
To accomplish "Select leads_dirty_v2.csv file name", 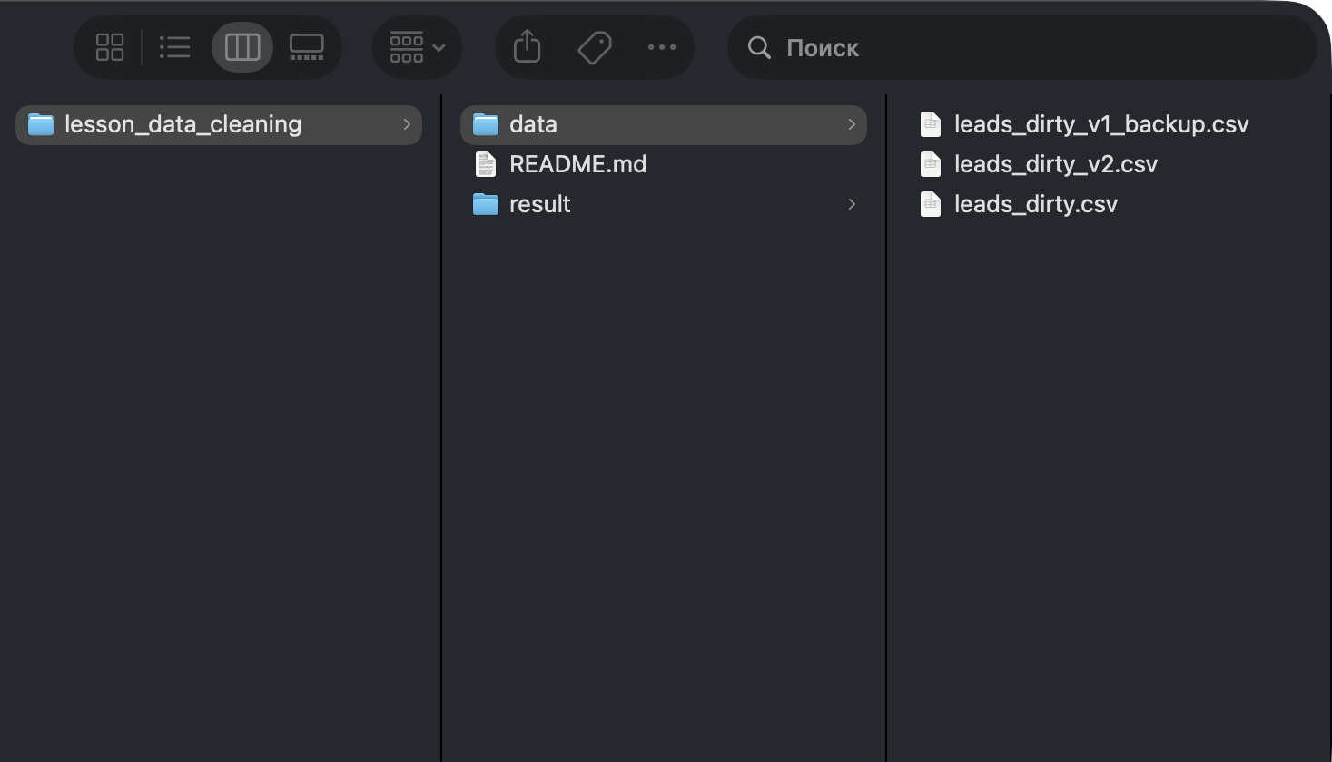I will (1056, 164).
